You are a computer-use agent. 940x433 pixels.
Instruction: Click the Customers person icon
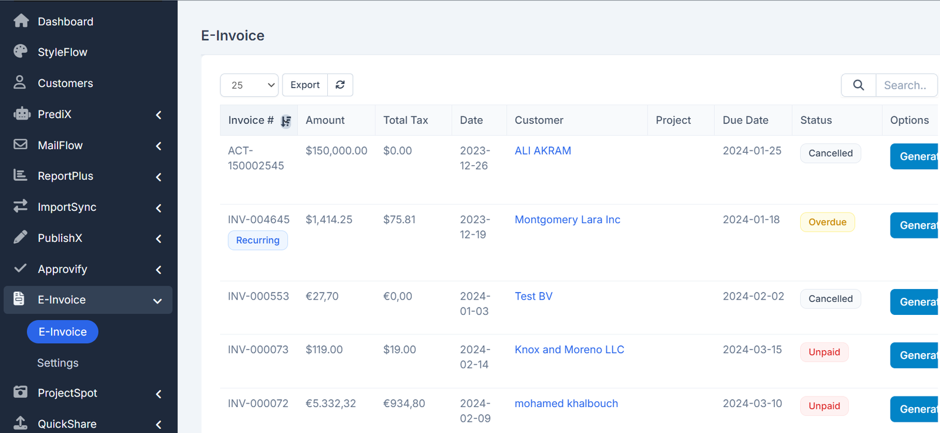pyautogui.click(x=20, y=82)
